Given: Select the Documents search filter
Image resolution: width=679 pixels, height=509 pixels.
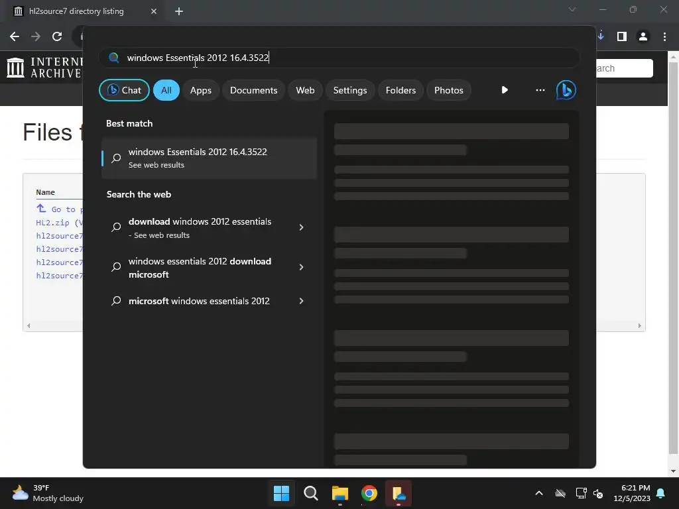Looking at the screenshot, I should pos(253,90).
